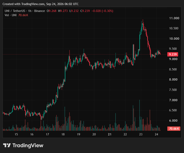Click the 8.000 price axis label
Screen dimensions: 184x153
click(173, 80)
